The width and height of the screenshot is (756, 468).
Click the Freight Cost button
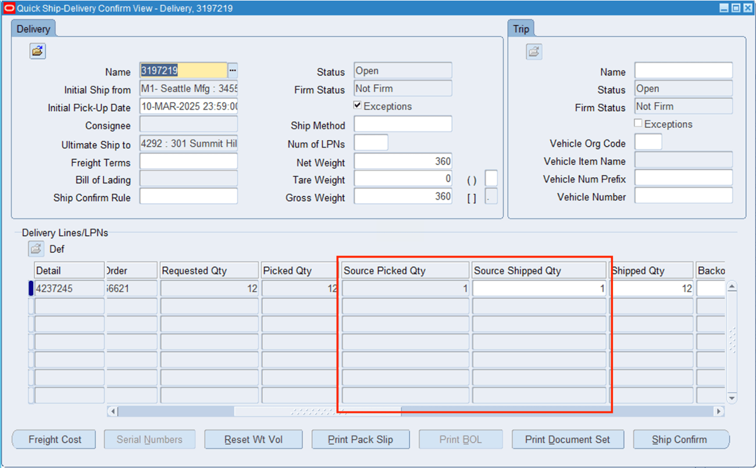pyautogui.click(x=55, y=440)
